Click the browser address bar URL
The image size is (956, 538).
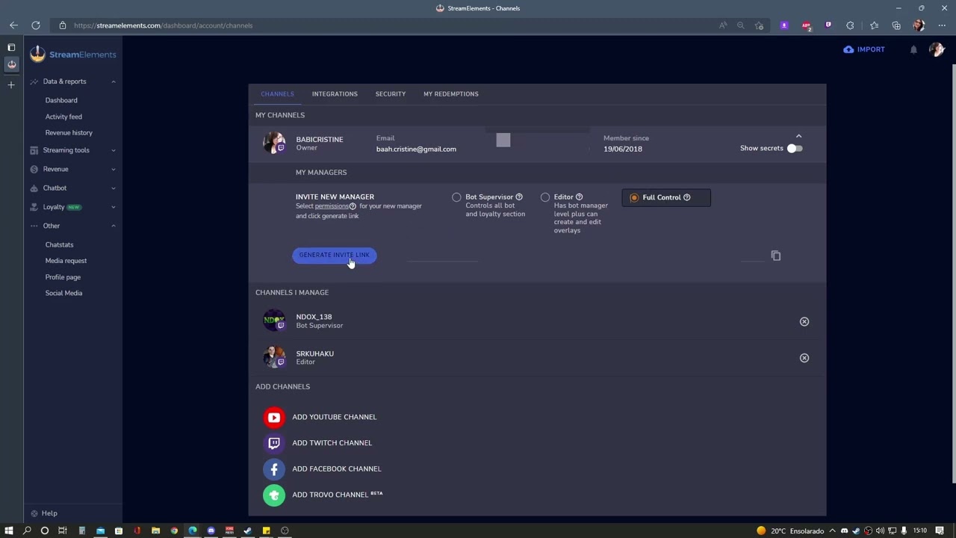point(163,25)
